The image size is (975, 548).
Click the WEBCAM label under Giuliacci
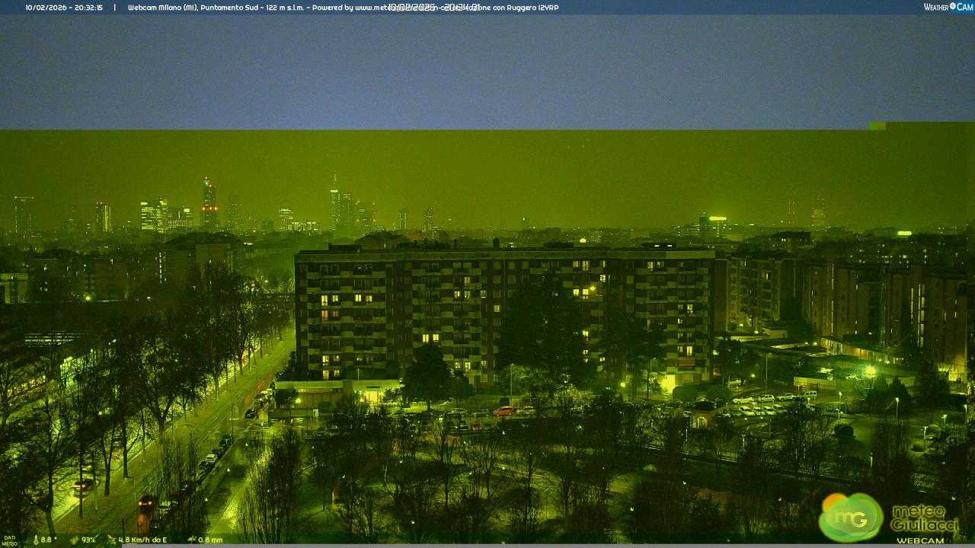pos(919,540)
